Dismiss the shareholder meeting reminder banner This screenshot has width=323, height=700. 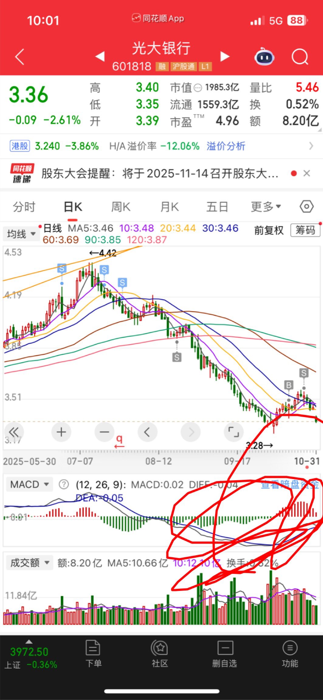tap(307, 174)
